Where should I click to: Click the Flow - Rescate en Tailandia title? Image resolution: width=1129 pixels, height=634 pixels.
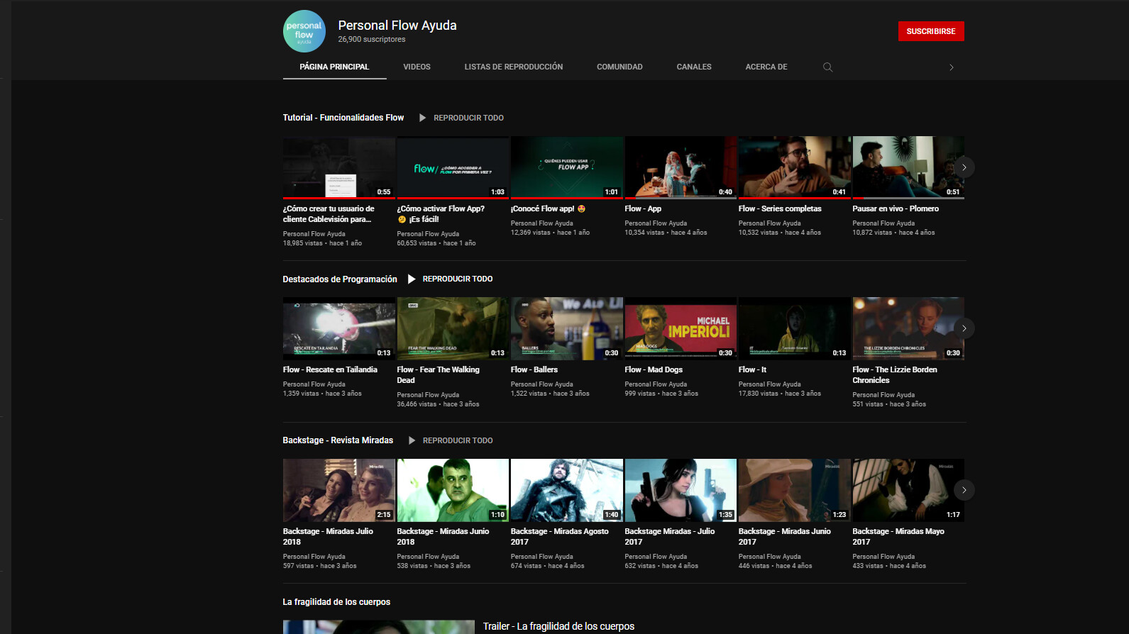[x=330, y=369]
